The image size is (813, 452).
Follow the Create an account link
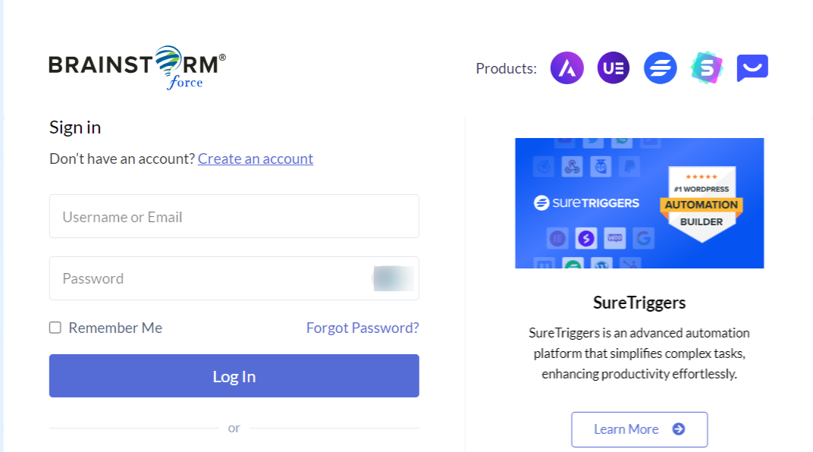255,159
